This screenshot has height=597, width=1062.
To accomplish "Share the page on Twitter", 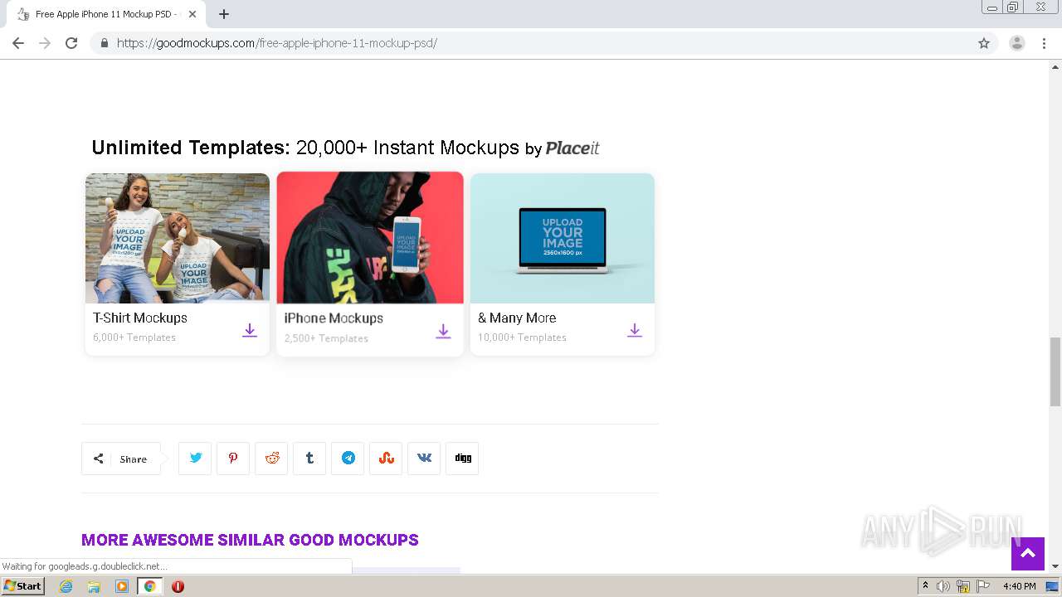I will [x=196, y=458].
